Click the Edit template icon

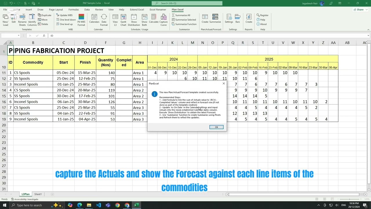(x=14, y=19)
